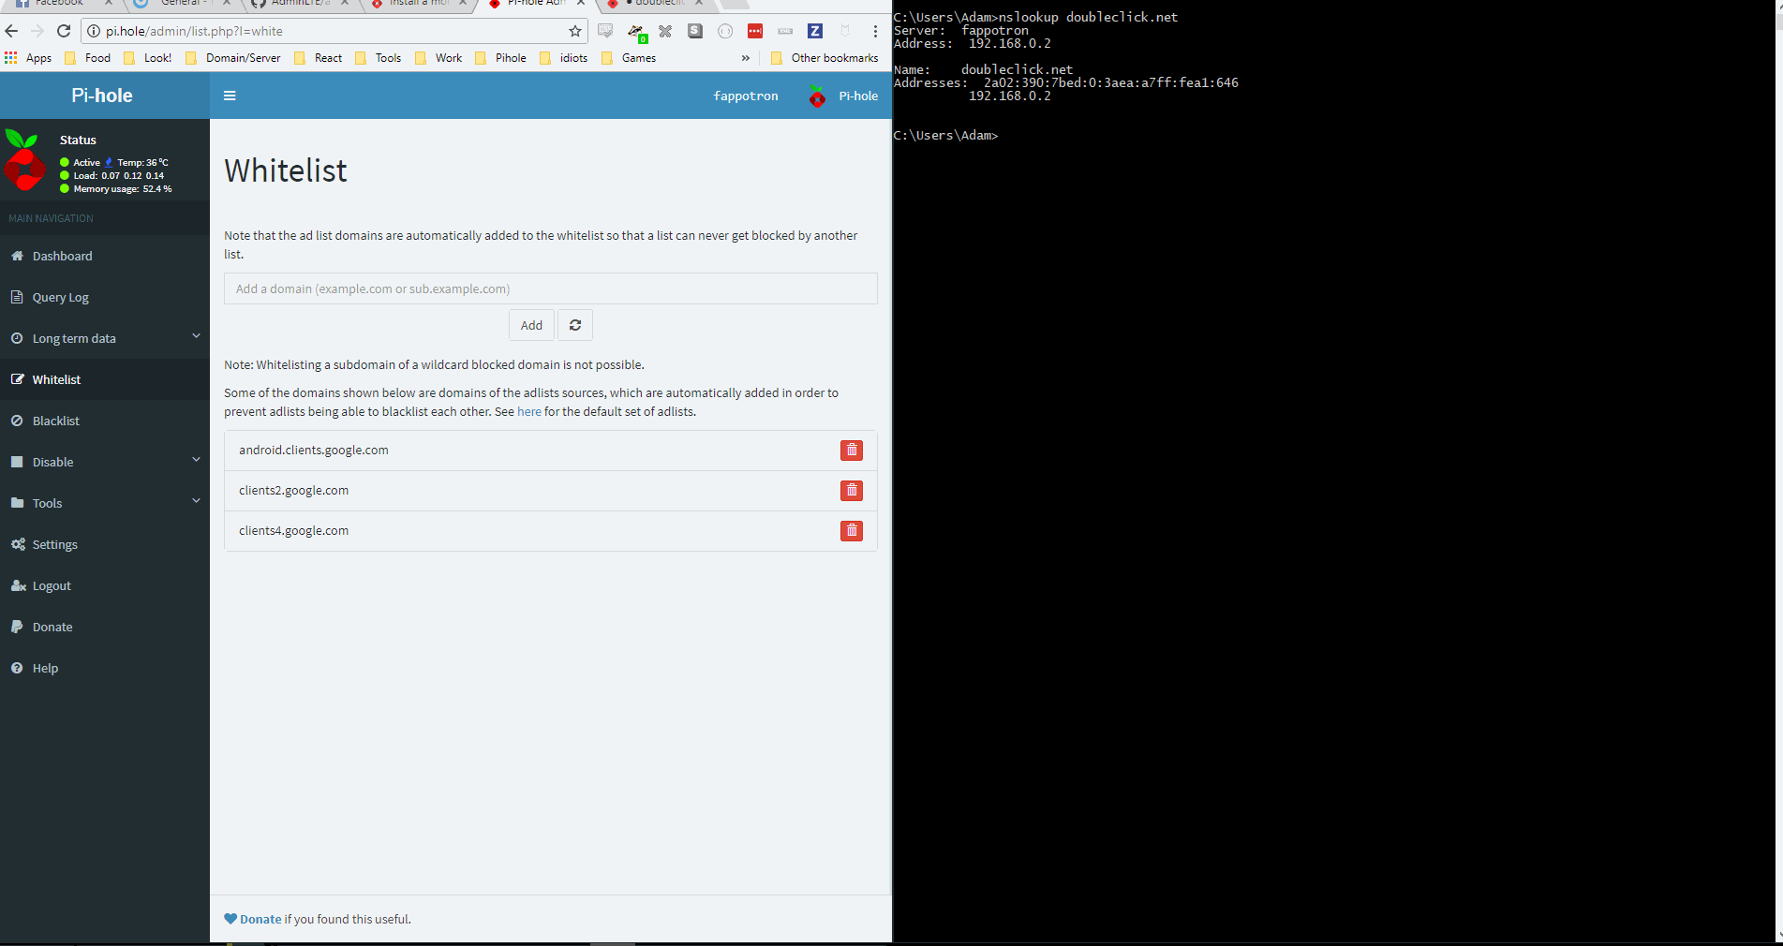Screen dimensions: 1783x946
Task: Open the Pi-hole user menu in the header
Action: pos(843,96)
